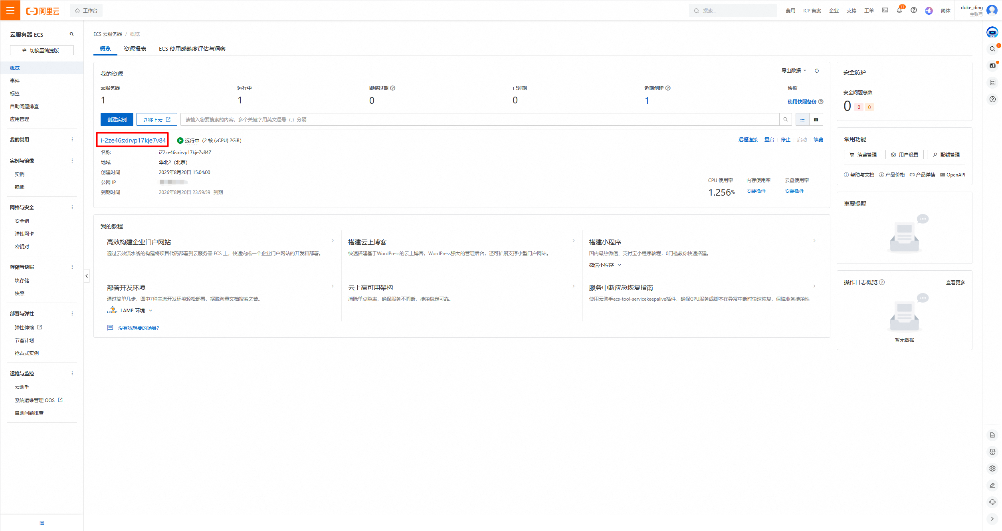Click the search magnifier in instance search bar
Image resolution: width=1002 pixels, height=531 pixels.
pyautogui.click(x=786, y=119)
